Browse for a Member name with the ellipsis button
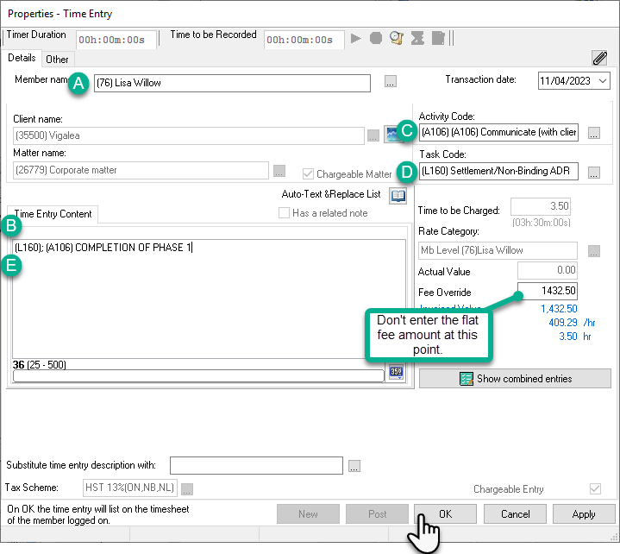The height and width of the screenshot is (554, 620). click(x=391, y=81)
